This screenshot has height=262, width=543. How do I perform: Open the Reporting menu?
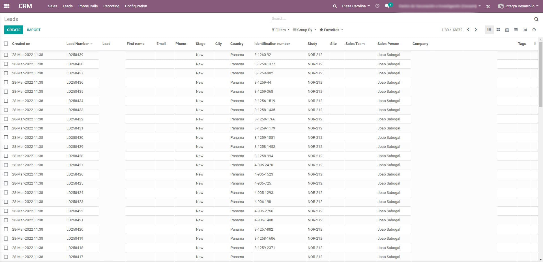pyautogui.click(x=111, y=6)
